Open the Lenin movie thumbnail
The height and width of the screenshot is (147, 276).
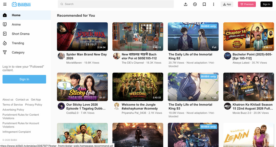point(249,135)
